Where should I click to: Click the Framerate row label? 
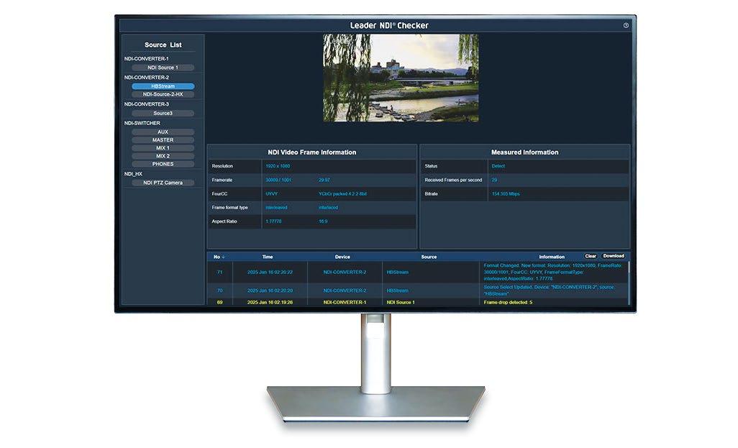click(222, 180)
